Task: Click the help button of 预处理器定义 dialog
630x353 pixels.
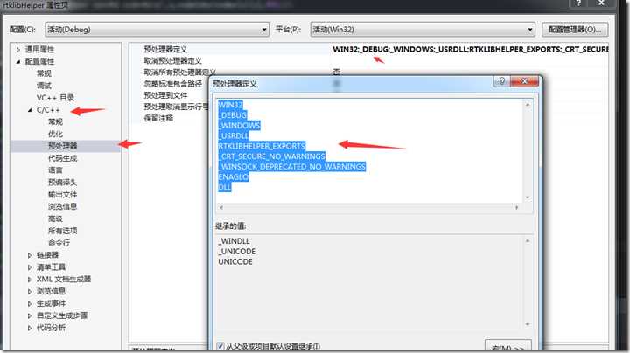Action: [x=502, y=81]
